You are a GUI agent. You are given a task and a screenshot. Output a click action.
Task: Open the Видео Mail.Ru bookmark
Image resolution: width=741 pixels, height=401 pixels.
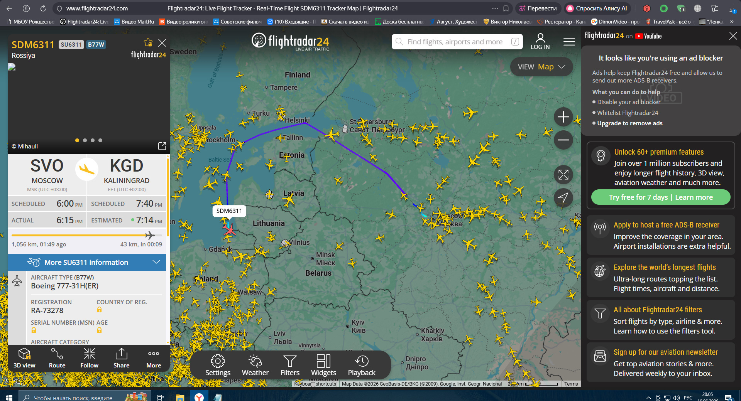click(134, 22)
